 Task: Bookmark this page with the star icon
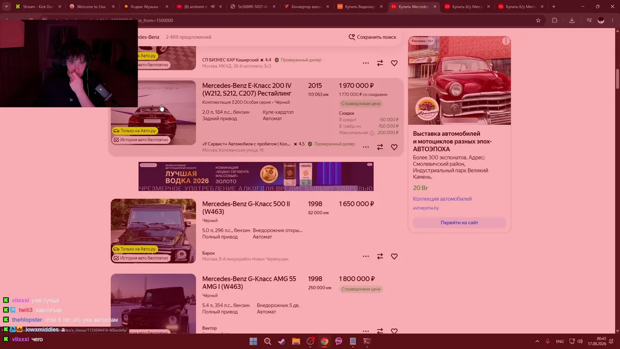point(538,20)
